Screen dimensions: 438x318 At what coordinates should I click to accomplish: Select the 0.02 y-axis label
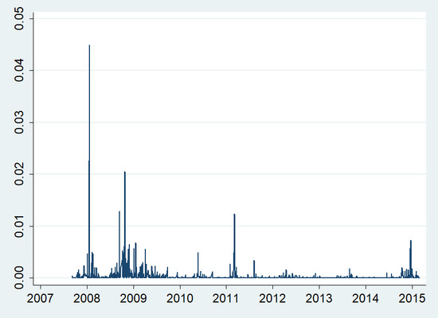(19, 174)
